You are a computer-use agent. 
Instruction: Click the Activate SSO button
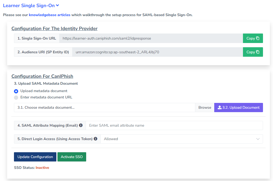tap(72, 157)
